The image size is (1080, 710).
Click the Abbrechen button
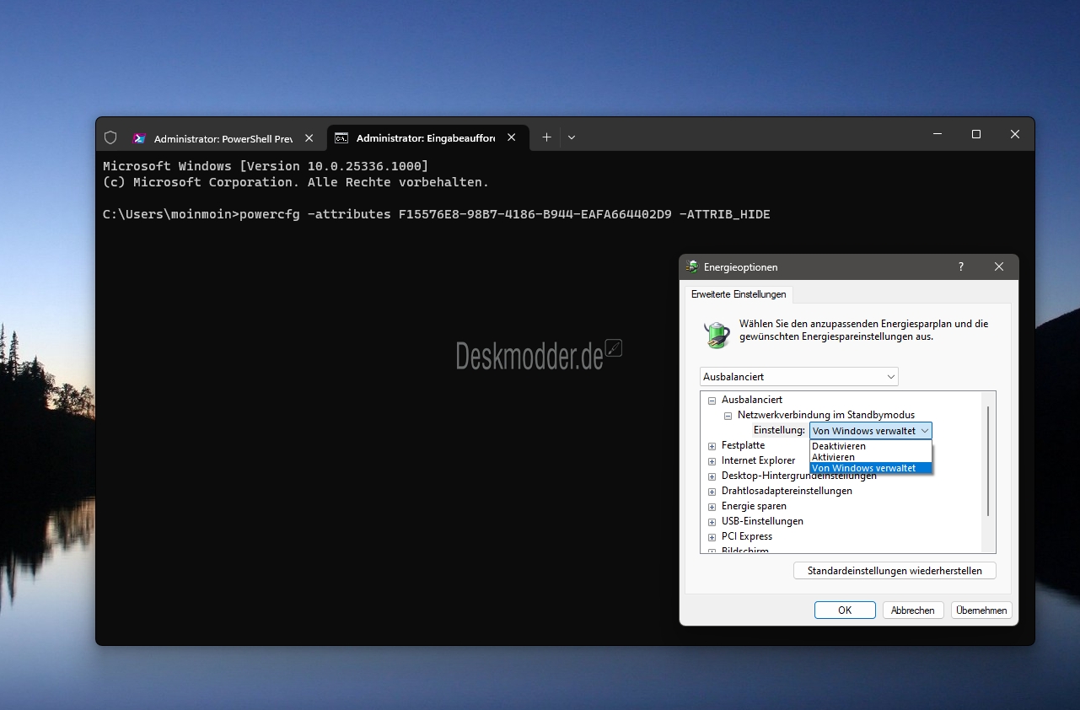(x=913, y=610)
